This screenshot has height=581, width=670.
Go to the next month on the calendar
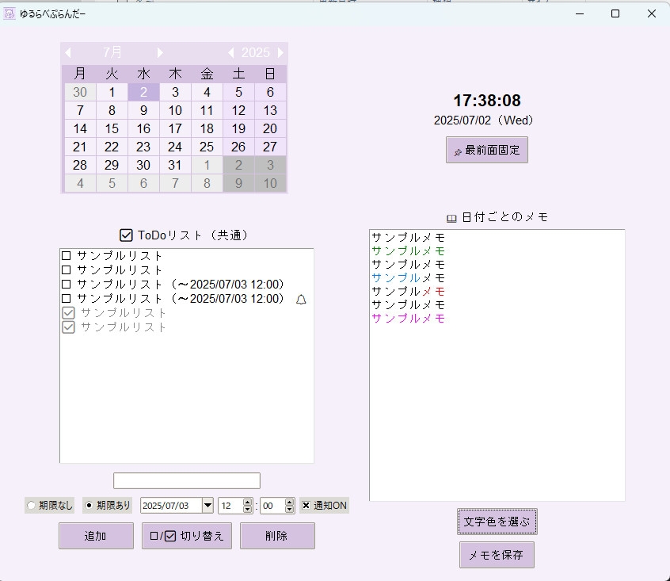click(160, 52)
